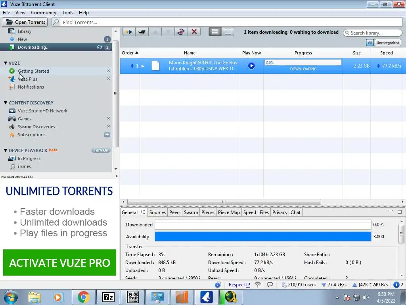Switch to the simple list view icon
The image size is (406, 305).
215,32
